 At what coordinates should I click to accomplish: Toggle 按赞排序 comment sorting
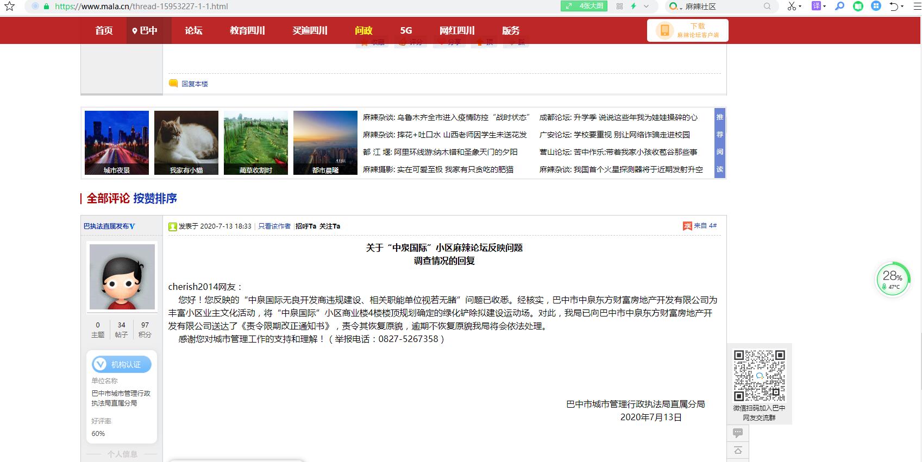(x=155, y=198)
